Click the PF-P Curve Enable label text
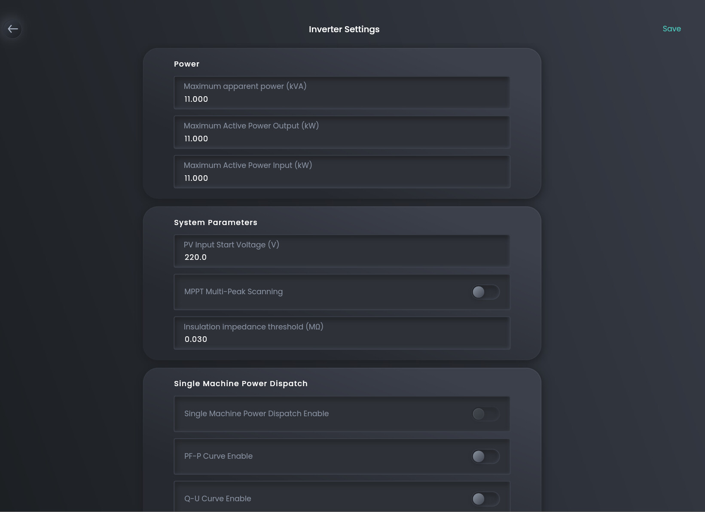This screenshot has width=705, height=512. pos(218,456)
